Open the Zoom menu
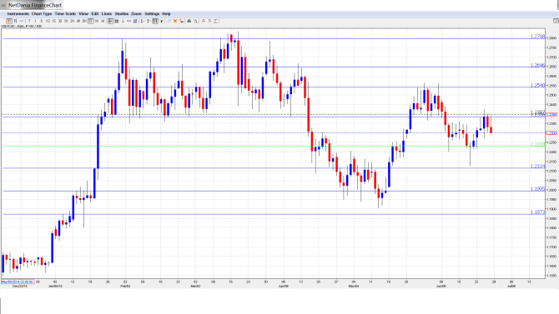The height and width of the screenshot is (314, 559). point(136,14)
